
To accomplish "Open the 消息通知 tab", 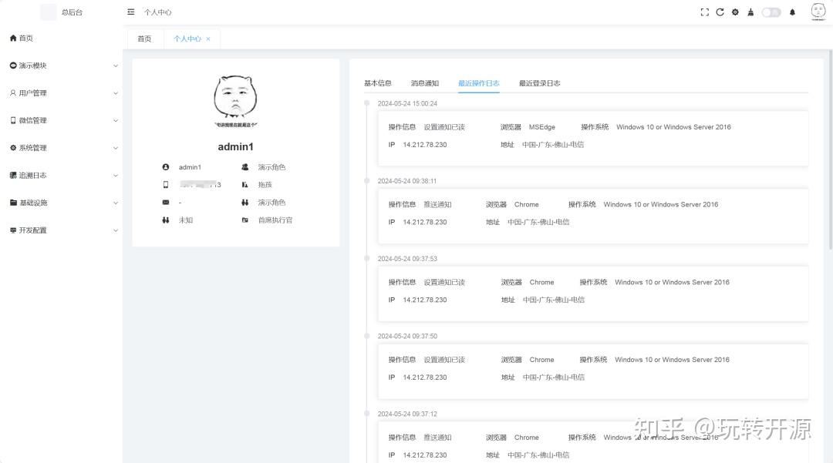I will [423, 82].
